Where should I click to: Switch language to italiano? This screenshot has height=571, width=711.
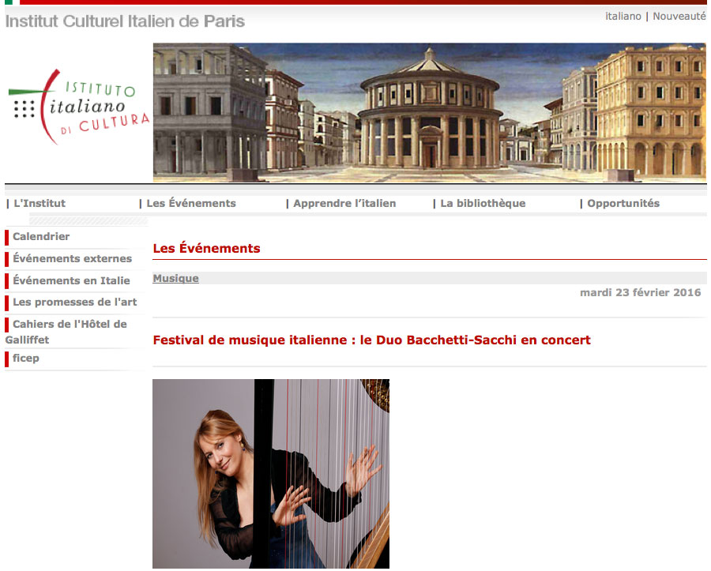[623, 17]
